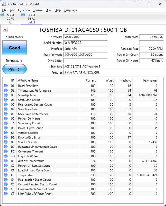Click status orb of Power Cycle Count row

(6, 128)
